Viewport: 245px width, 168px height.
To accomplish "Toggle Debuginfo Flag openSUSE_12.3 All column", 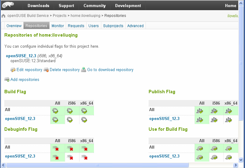I will [x=56, y=157].
